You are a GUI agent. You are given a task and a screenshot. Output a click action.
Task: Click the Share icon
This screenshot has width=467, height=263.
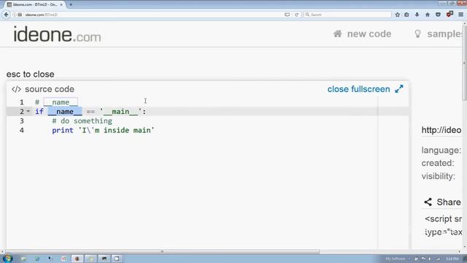428,202
